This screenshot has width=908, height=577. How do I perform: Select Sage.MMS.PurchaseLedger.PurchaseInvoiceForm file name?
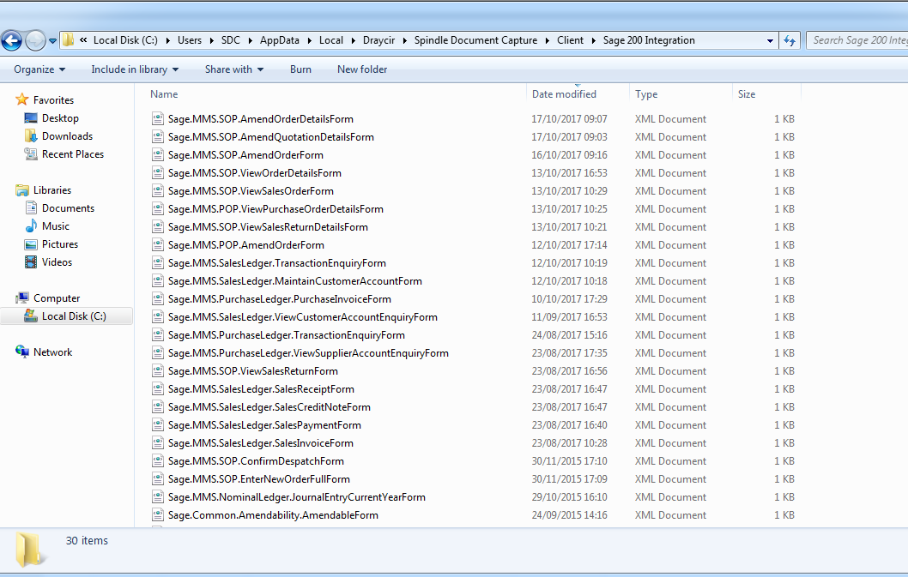tap(279, 298)
